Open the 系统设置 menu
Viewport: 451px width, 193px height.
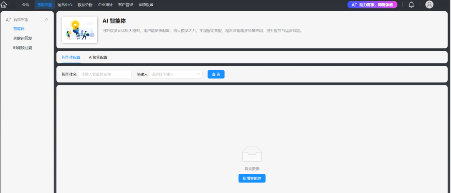[146, 5]
